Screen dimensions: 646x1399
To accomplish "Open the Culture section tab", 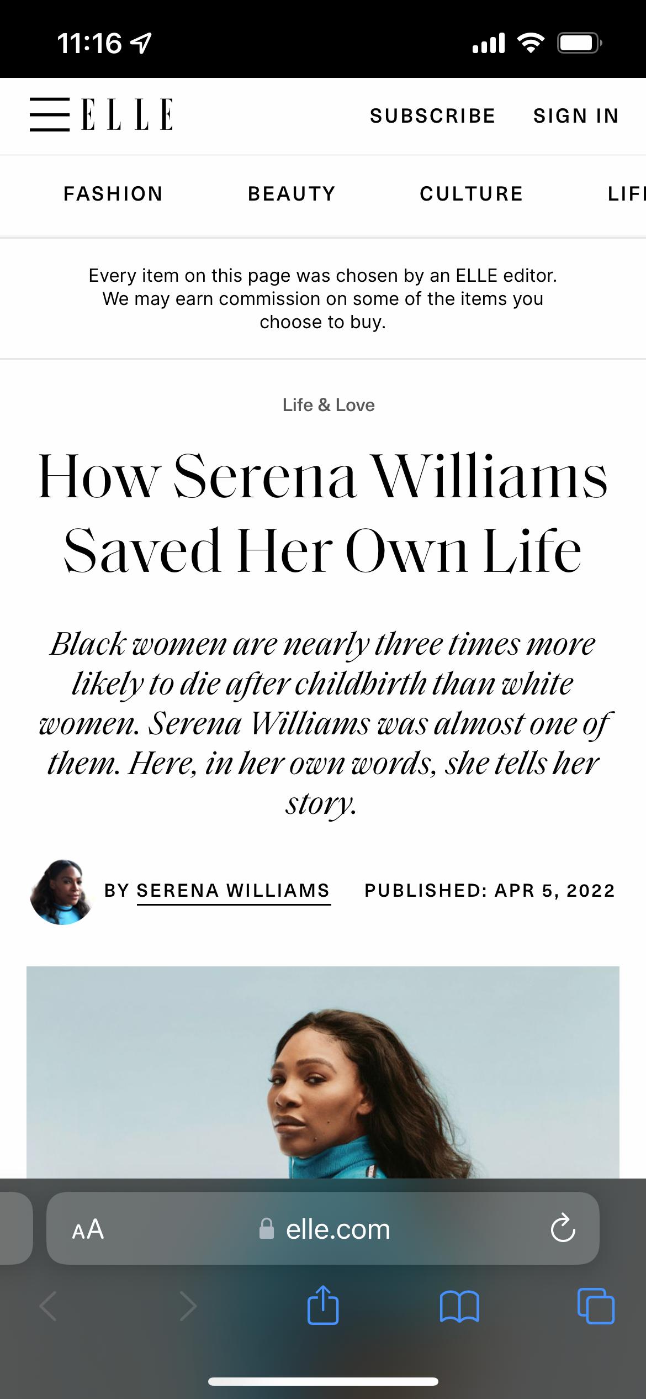I will 471,194.
